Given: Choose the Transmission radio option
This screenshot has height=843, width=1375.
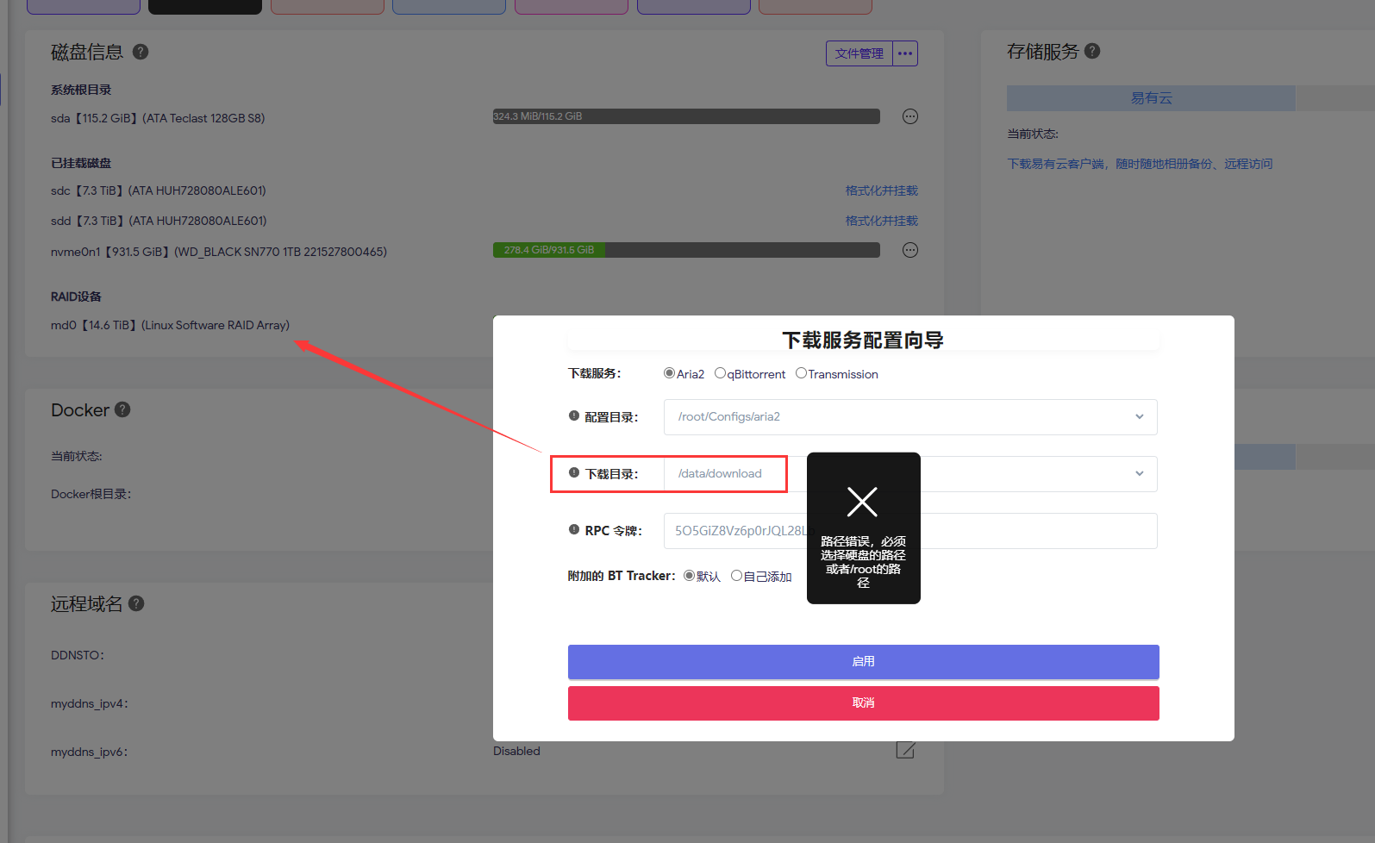Looking at the screenshot, I should (x=801, y=373).
